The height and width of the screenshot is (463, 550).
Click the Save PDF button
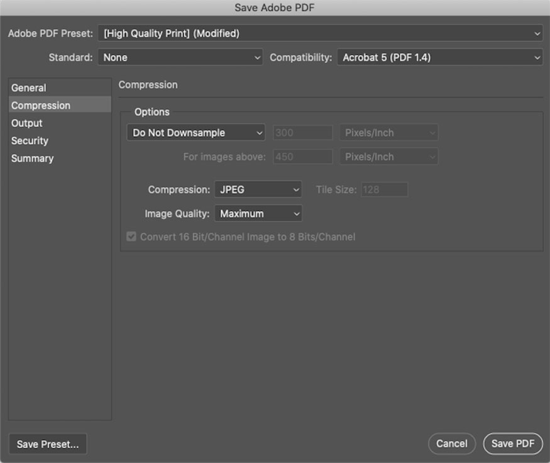click(513, 443)
